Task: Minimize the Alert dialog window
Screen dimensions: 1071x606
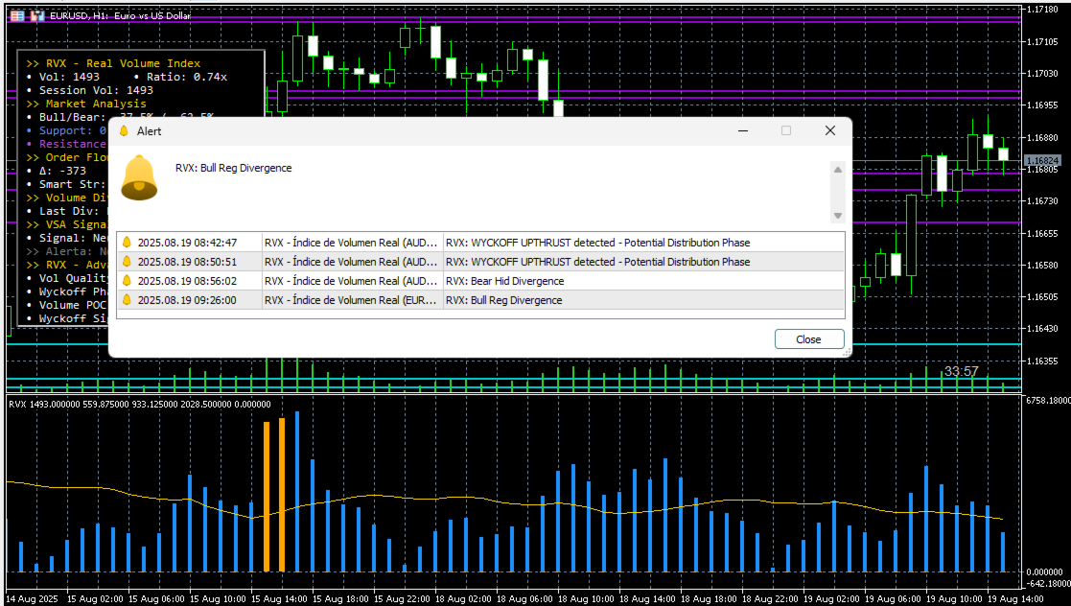Action: 743,131
